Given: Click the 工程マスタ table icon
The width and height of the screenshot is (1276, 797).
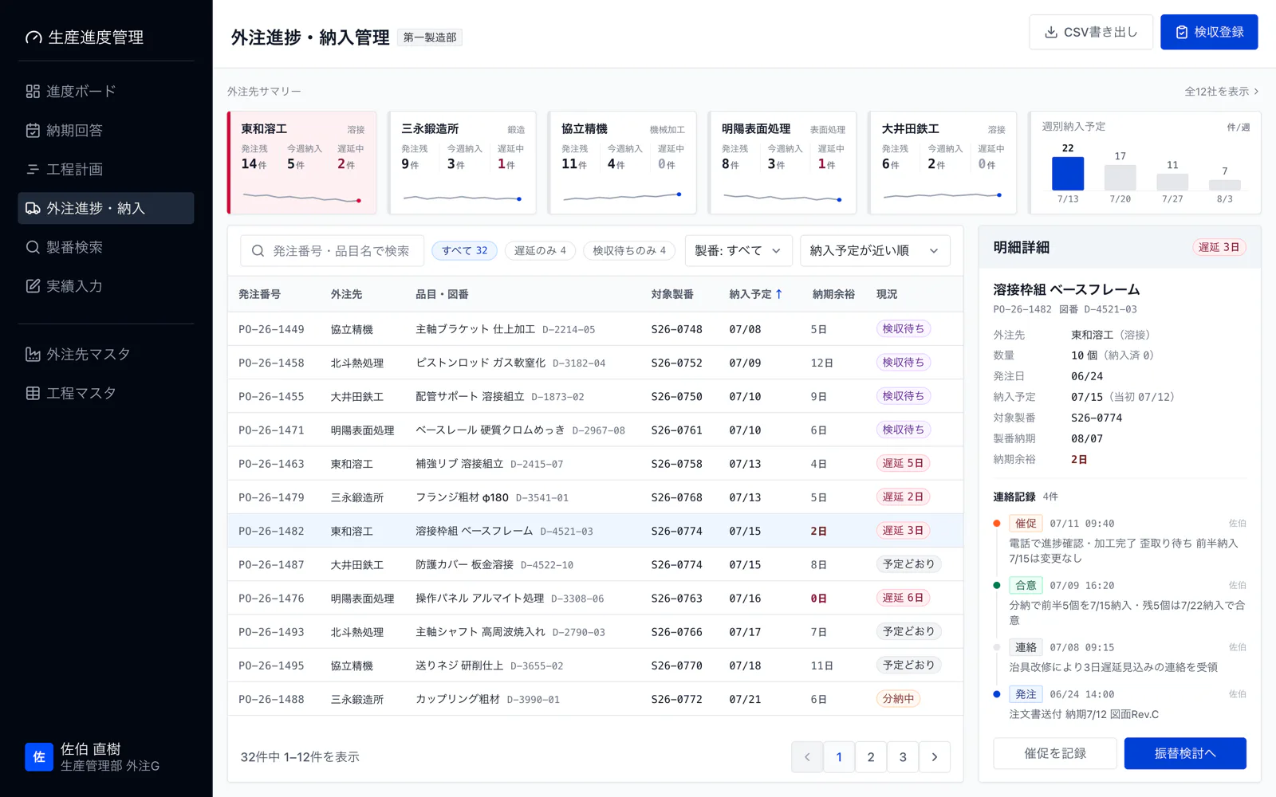Looking at the screenshot, I should [33, 394].
